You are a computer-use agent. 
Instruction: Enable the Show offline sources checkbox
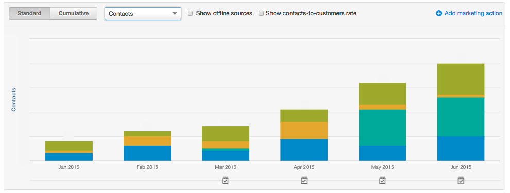[x=190, y=13]
